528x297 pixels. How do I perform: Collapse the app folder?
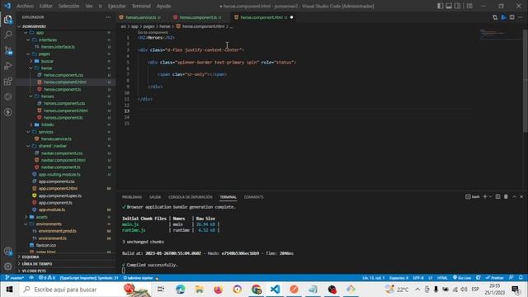coord(26,33)
